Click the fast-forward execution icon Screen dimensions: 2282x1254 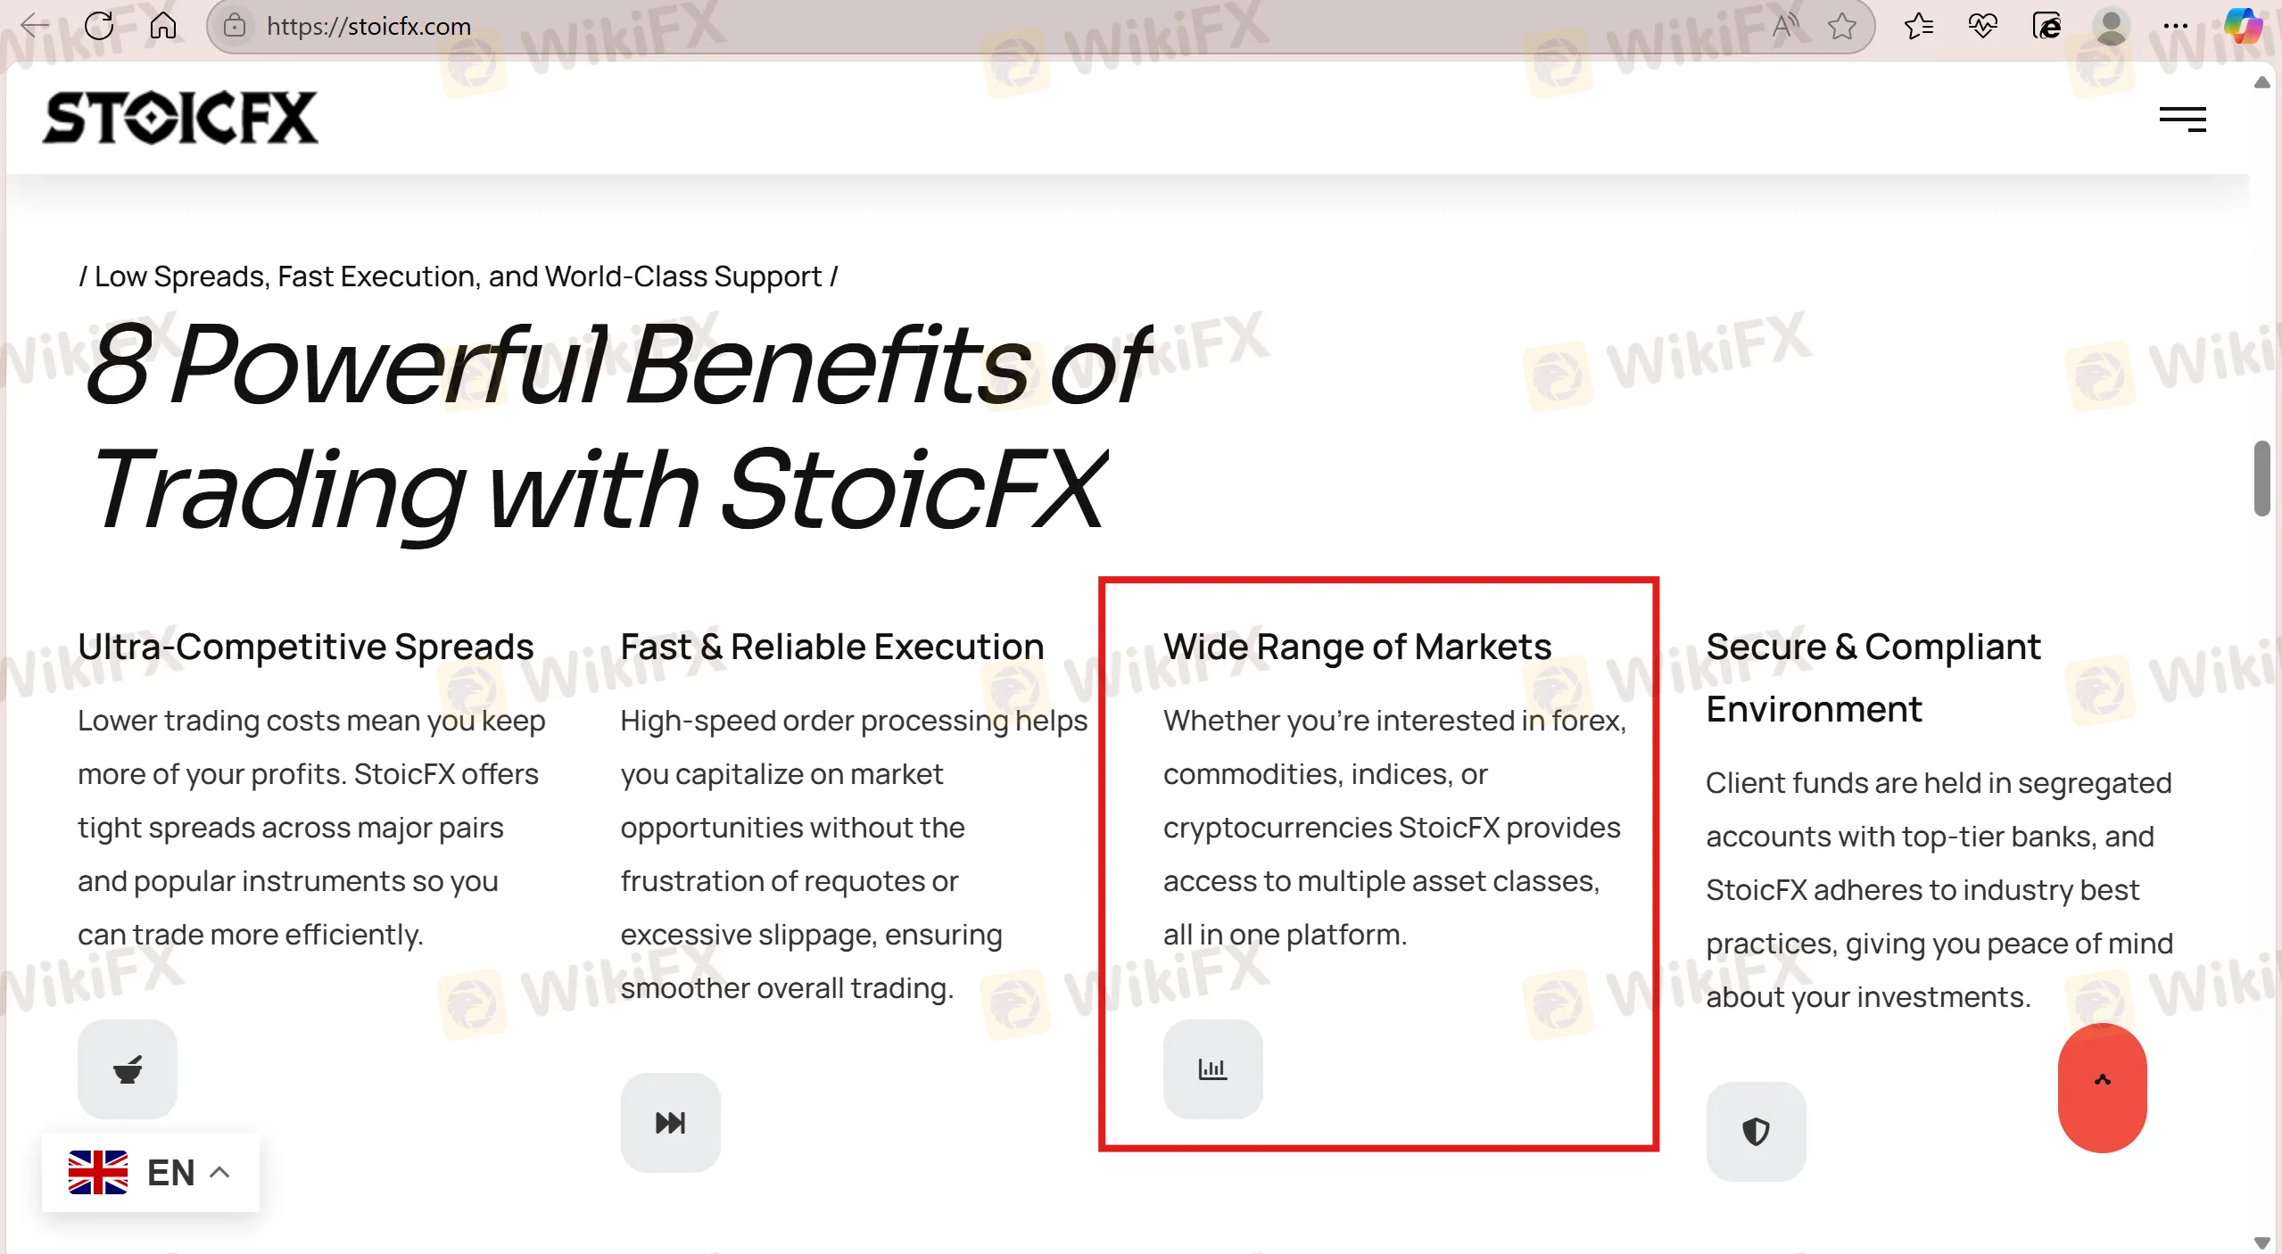point(670,1122)
